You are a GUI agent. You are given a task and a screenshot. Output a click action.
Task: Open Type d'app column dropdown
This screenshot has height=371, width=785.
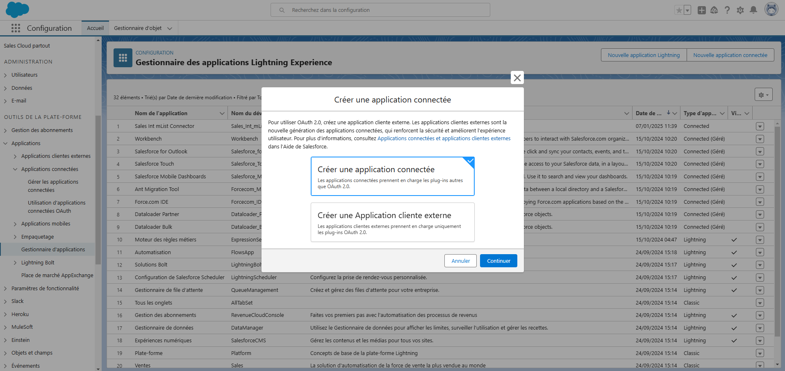[x=722, y=114]
